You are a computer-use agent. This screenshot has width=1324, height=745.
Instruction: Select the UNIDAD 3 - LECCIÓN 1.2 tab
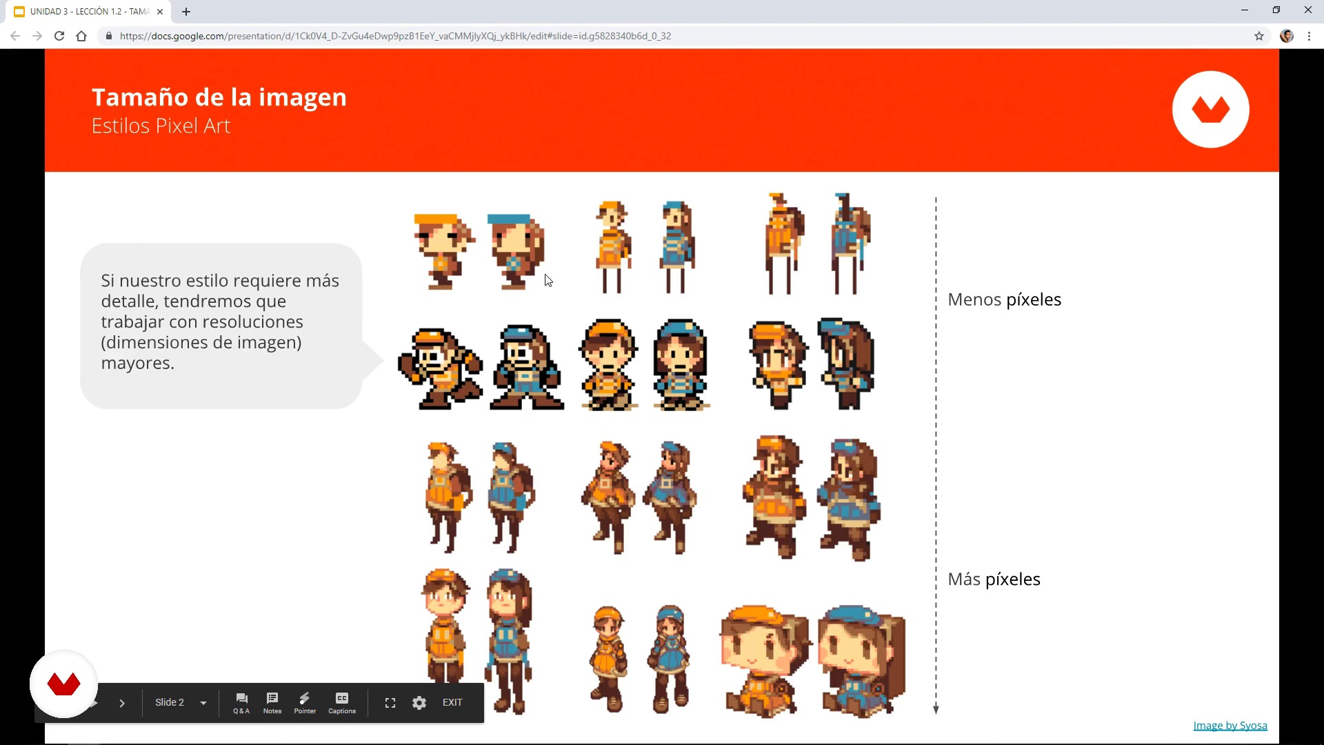[89, 12]
